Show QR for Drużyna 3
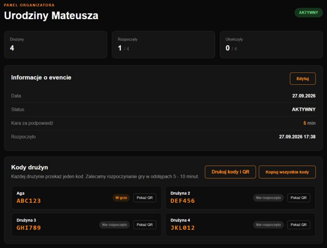 coord(144,225)
